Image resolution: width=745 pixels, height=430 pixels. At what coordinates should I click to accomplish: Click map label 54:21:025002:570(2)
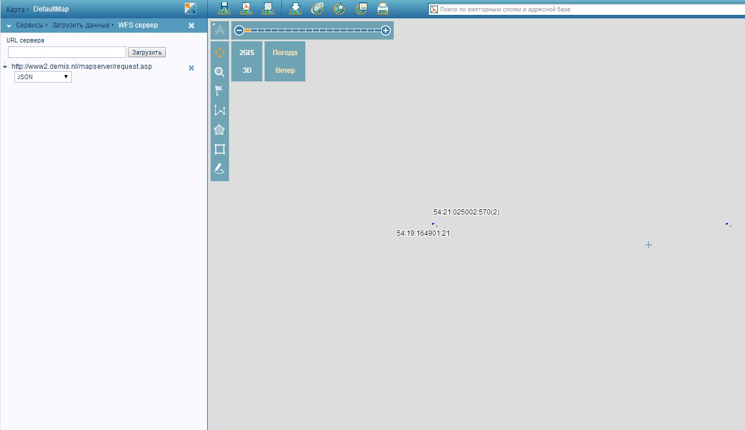(466, 212)
